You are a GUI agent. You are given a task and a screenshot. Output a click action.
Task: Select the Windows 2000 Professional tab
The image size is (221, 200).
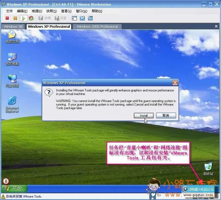pos(97,26)
